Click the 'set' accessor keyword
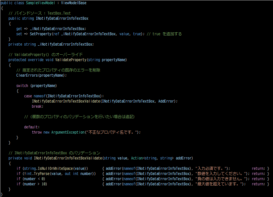Image resolution: width=273 pixels, height=197 pixels. pyautogui.click(x=19, y=34)
